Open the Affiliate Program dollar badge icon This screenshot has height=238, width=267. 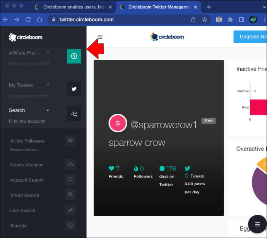(74, 56)
